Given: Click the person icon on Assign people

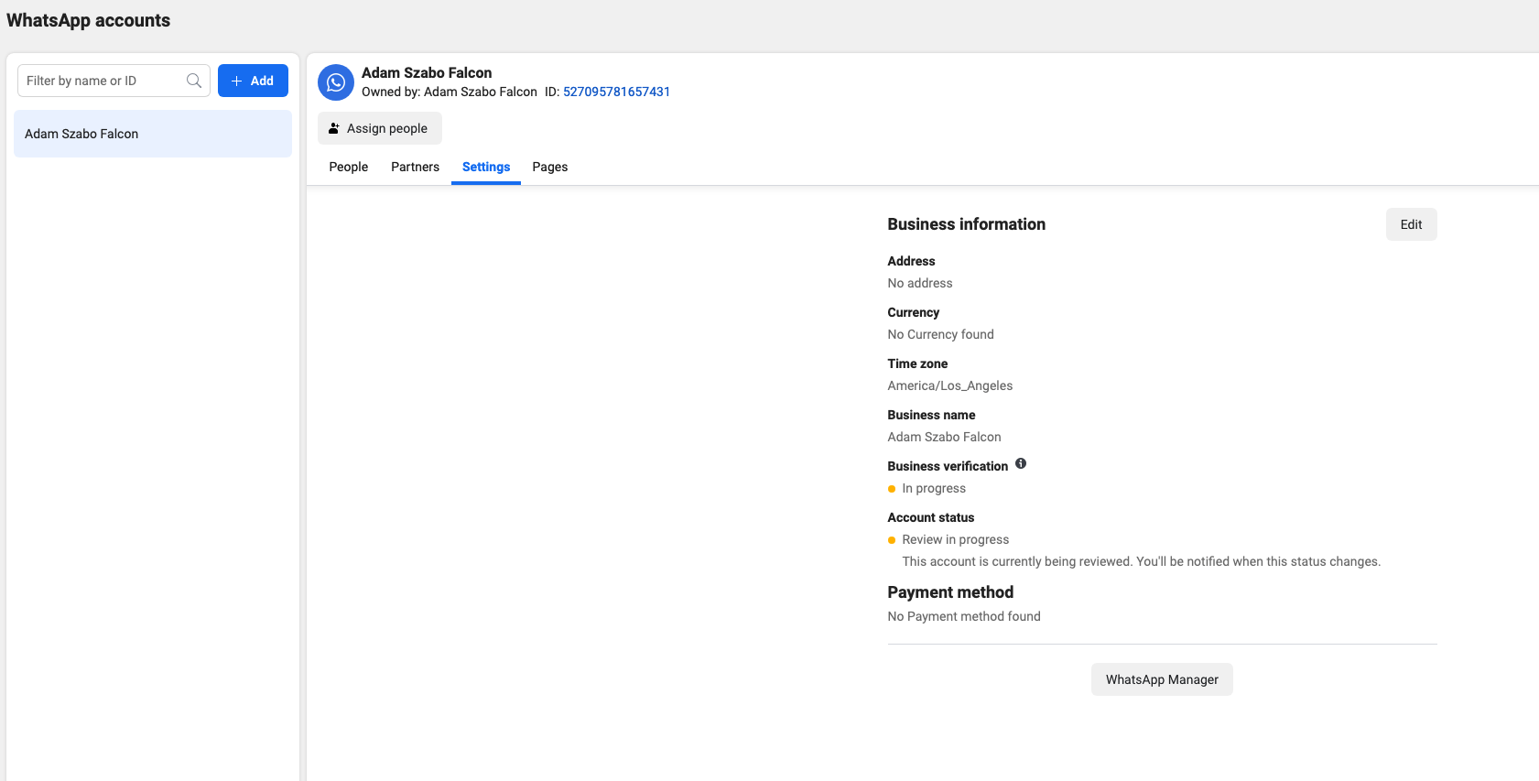Looking at the screenshot, I should (x=334, y=128).
